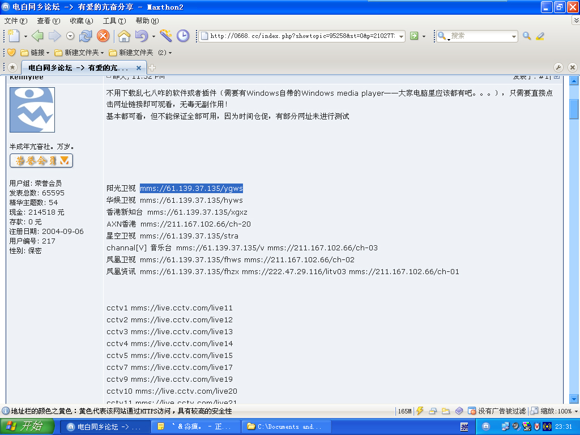Click the 开始 Start button
580x435 pixels.
click(26, 427)
